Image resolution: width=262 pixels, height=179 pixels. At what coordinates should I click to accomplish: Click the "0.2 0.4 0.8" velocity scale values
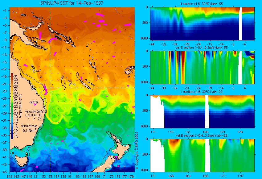33,115
